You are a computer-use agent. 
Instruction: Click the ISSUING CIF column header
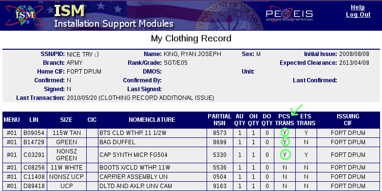[x=348, y=120]
